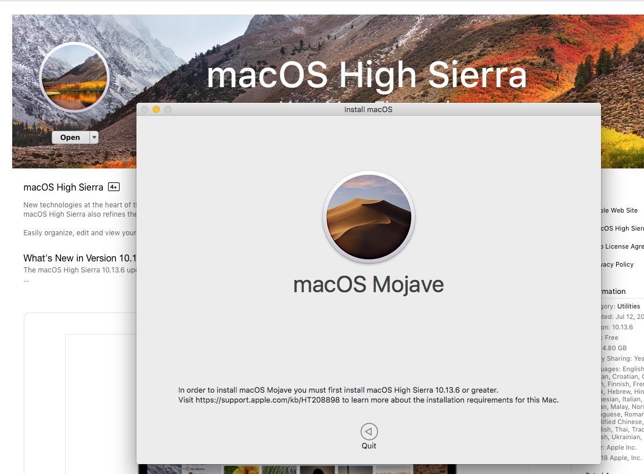Click the 4.80 GB size value
The height and width of the screenshot is (474, 644).
[x=614, y=349]
